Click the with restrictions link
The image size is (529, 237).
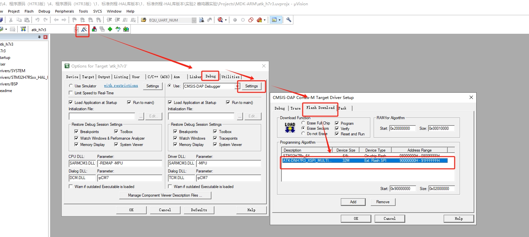121,85
